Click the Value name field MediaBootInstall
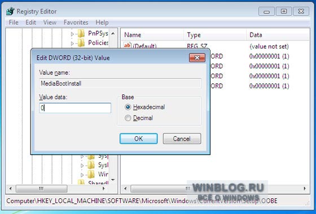Screen dimensions: 316x214 (120, 83)
